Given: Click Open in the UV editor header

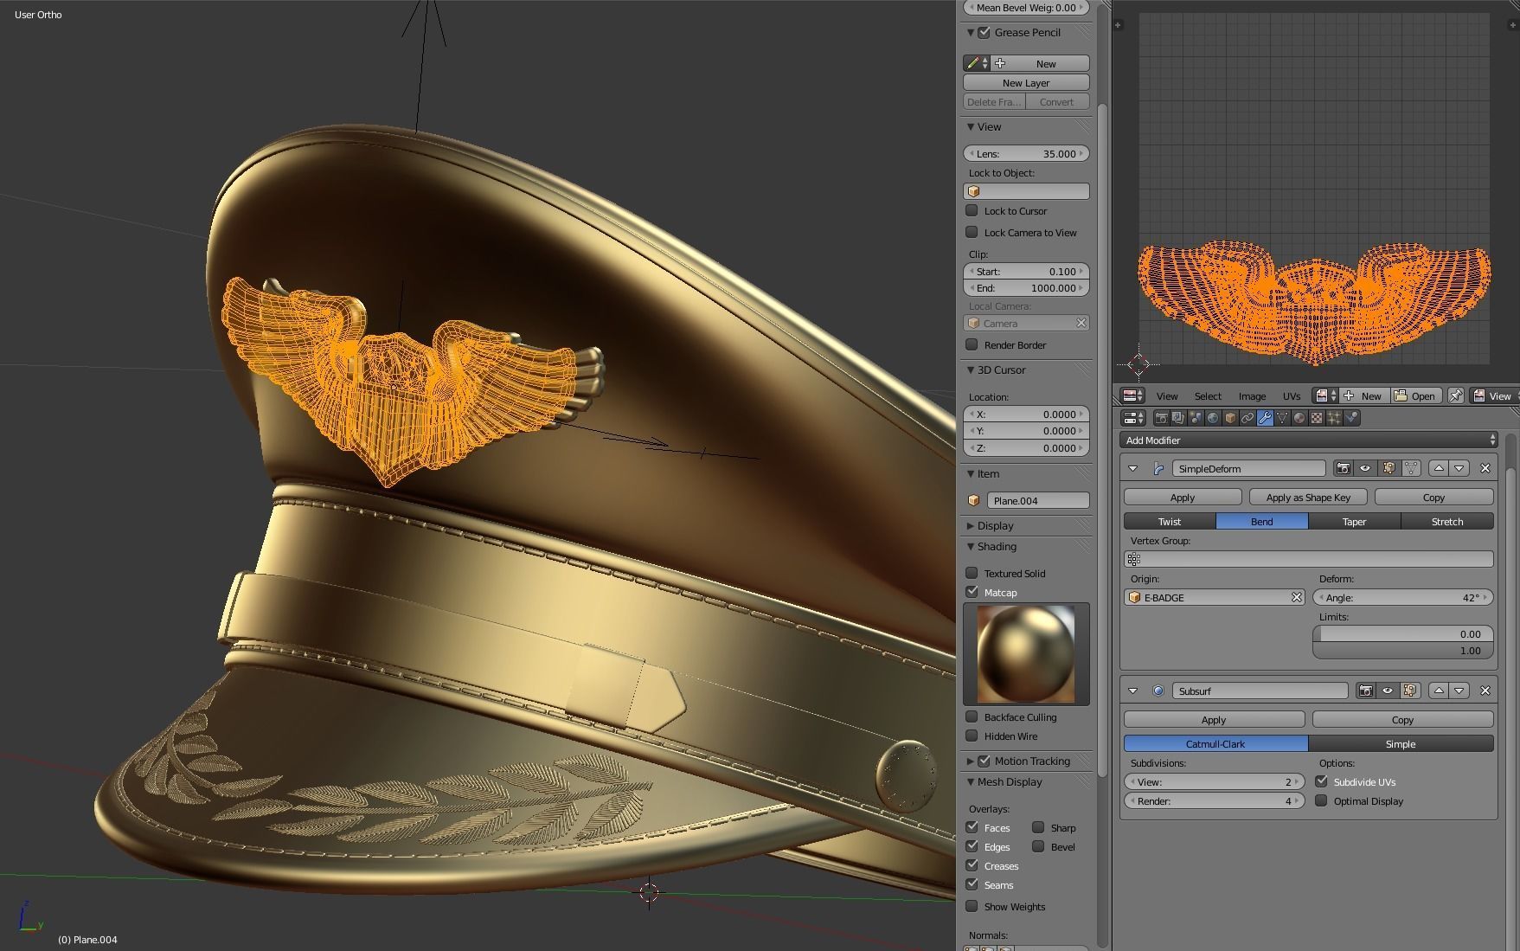Looking at the screenshot, I should pyautogui.click(x=1415, y=395).
